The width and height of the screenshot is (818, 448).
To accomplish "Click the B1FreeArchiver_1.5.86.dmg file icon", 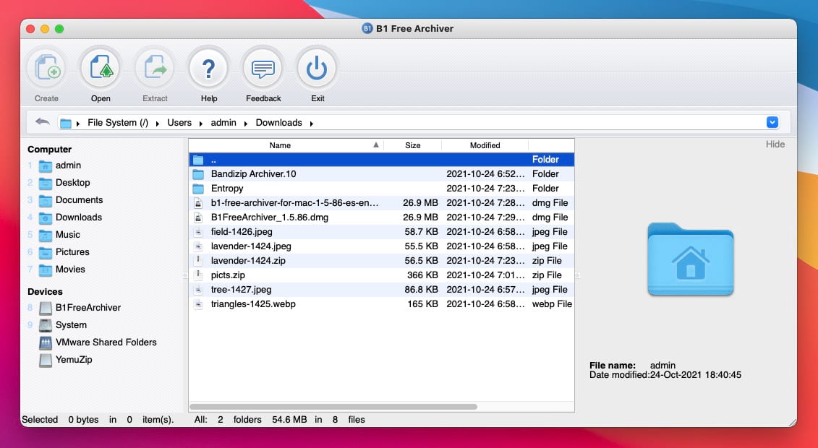I will pos(198,217).
